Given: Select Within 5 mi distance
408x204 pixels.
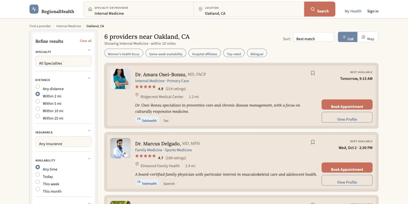Looking at the screenshot, I should pyautogui.click(x=38, y=101).
